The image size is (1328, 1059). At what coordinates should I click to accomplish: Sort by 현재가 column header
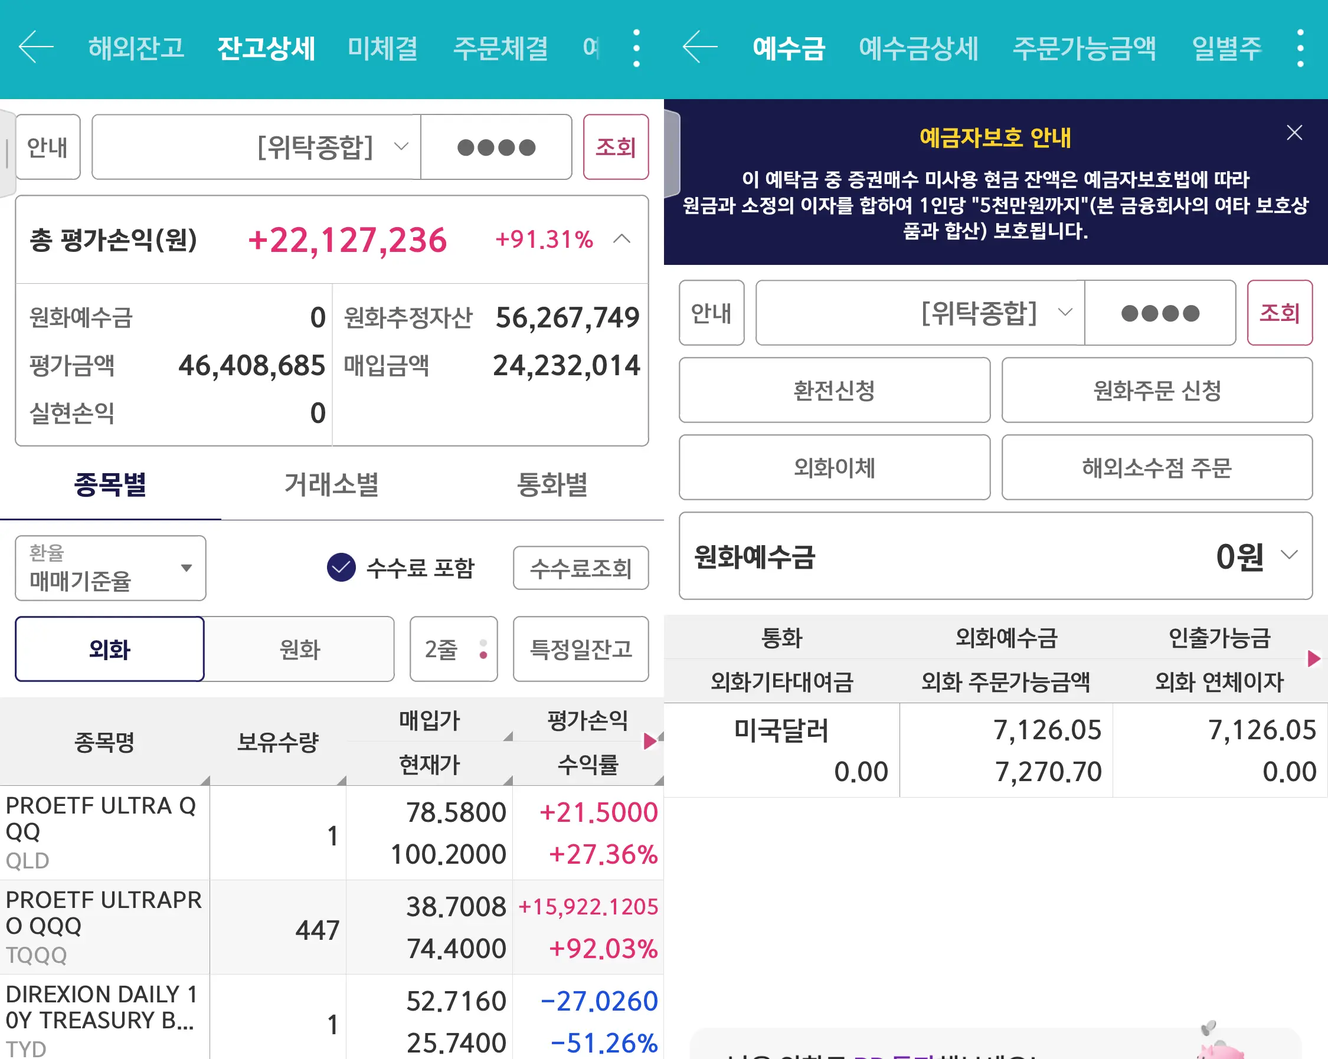[429, 764]
